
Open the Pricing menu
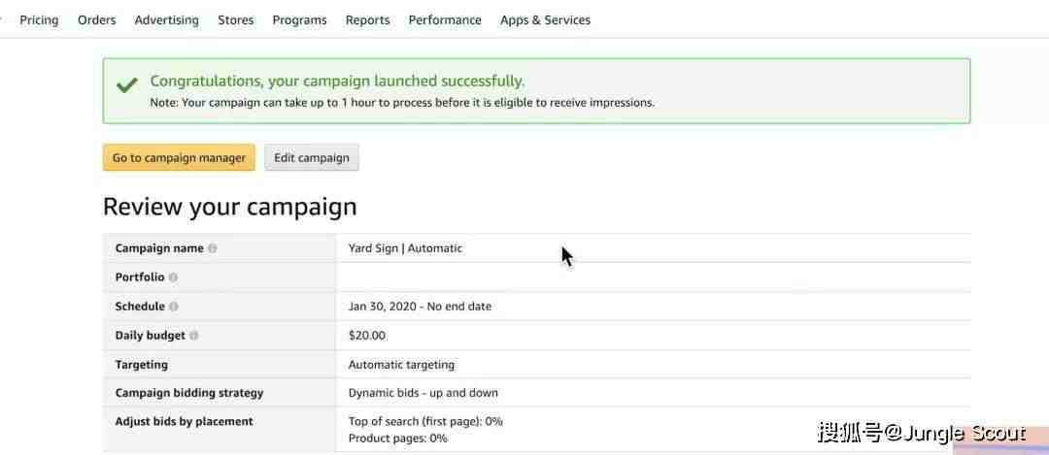pos(39,20)
